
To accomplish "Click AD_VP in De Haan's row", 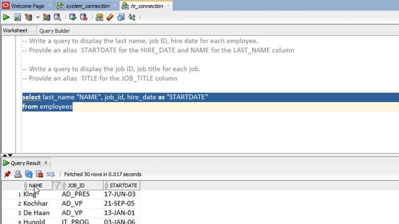I will point(82,213).
